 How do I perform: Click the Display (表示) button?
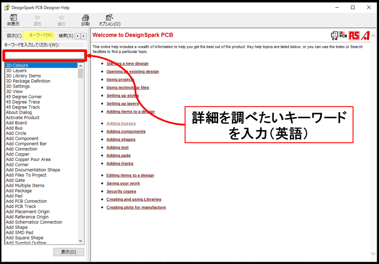point(69,252)
